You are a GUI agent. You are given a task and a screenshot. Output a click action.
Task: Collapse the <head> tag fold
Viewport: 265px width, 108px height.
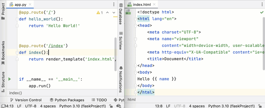(136, 25)
